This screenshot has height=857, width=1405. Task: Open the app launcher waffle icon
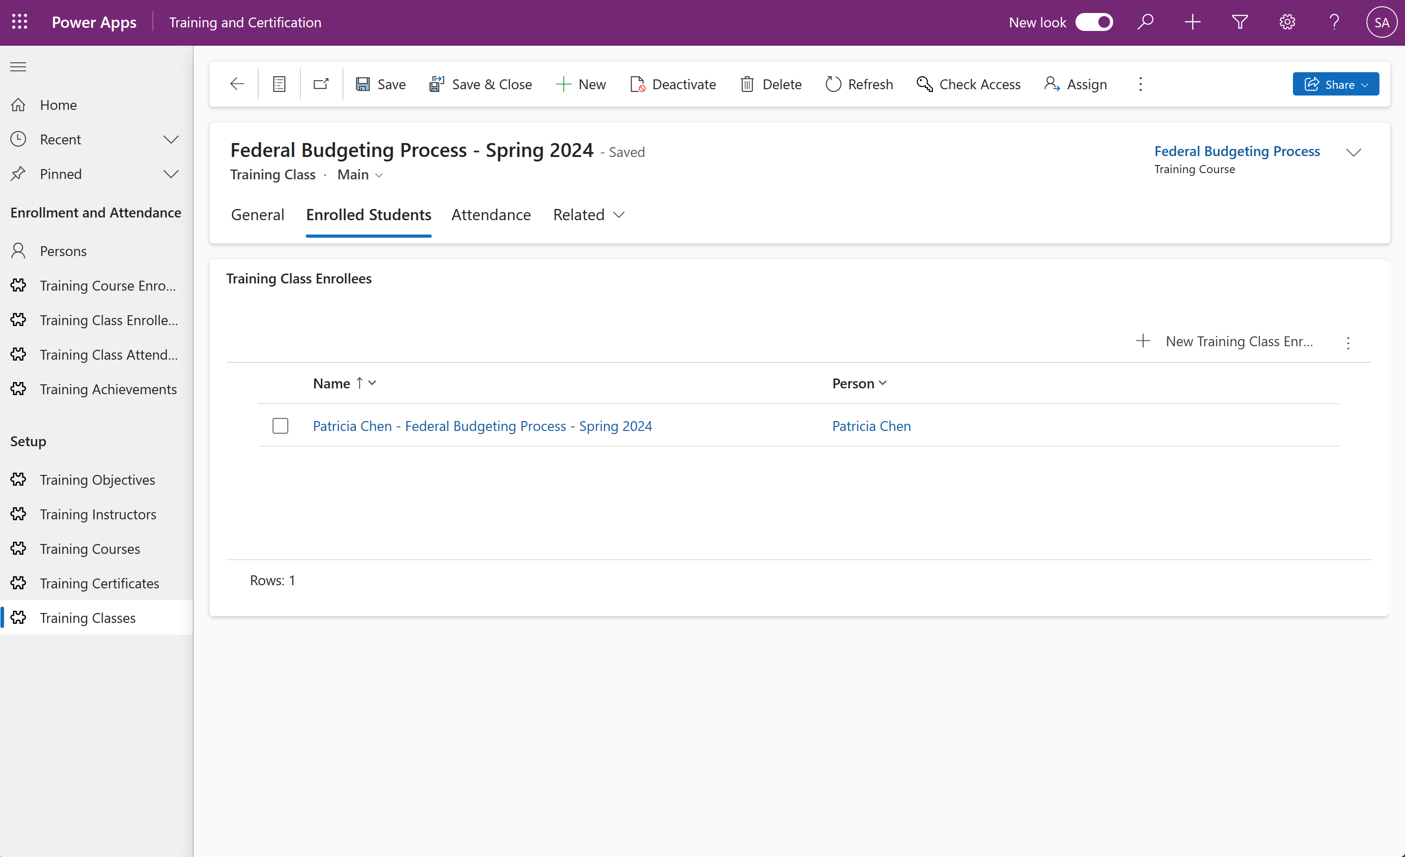(x=19, y=22)
